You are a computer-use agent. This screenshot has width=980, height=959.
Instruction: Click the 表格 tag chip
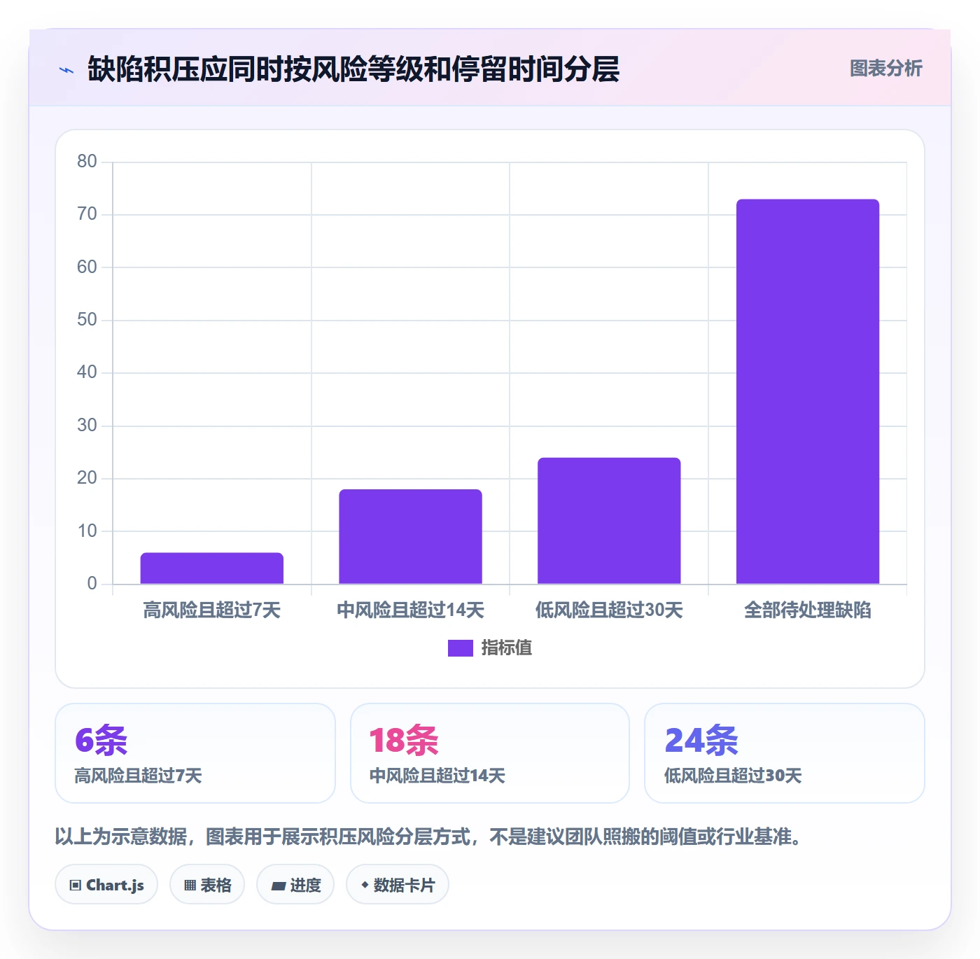click(x=207, y=885)
